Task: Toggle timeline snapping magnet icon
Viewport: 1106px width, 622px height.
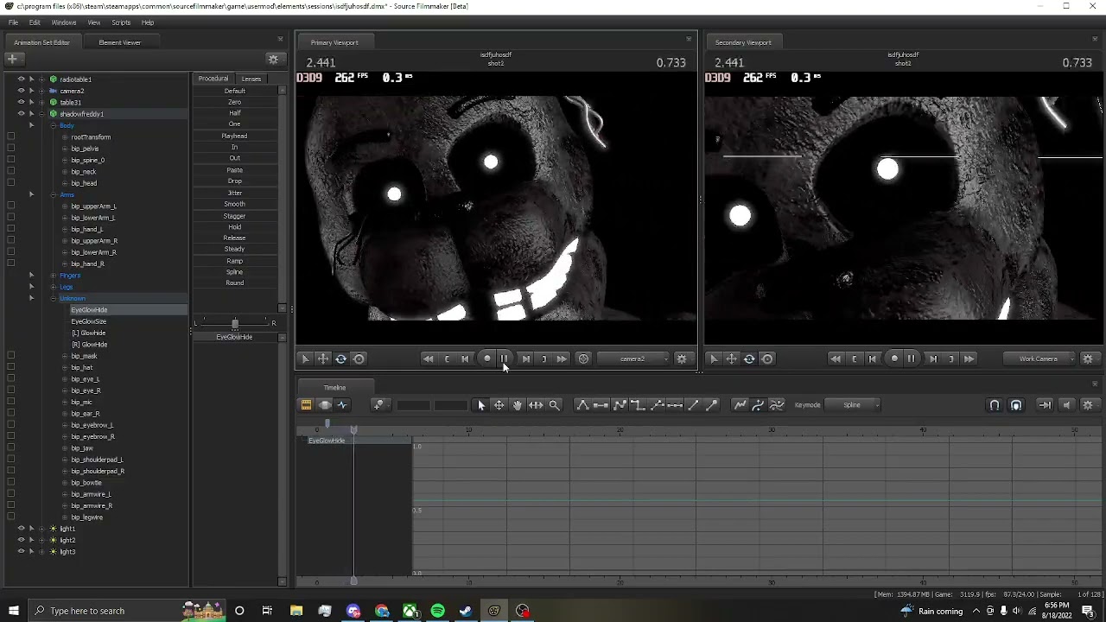Action: pos(995,405)
